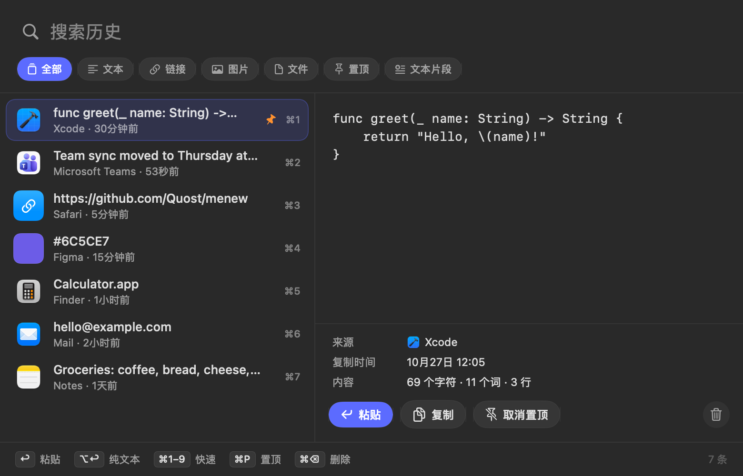Show only 文件 clipboard items
This screenshot has width=743, height=476.
[x=291, y=69]
